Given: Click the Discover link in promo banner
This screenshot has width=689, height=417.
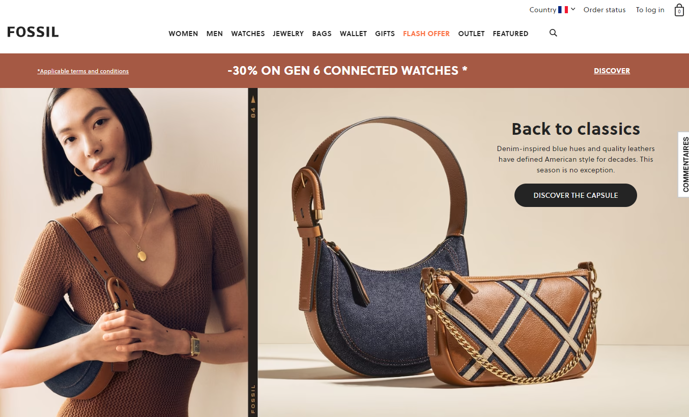Looking at the screenshot, I should 612,71.
